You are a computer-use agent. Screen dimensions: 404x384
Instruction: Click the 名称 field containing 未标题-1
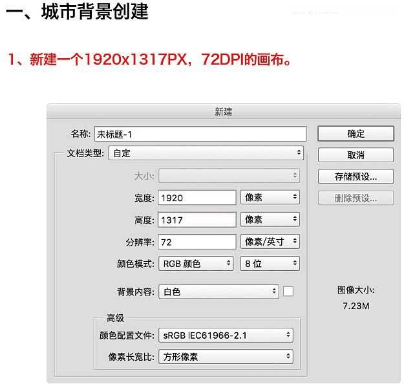(200, 134)
